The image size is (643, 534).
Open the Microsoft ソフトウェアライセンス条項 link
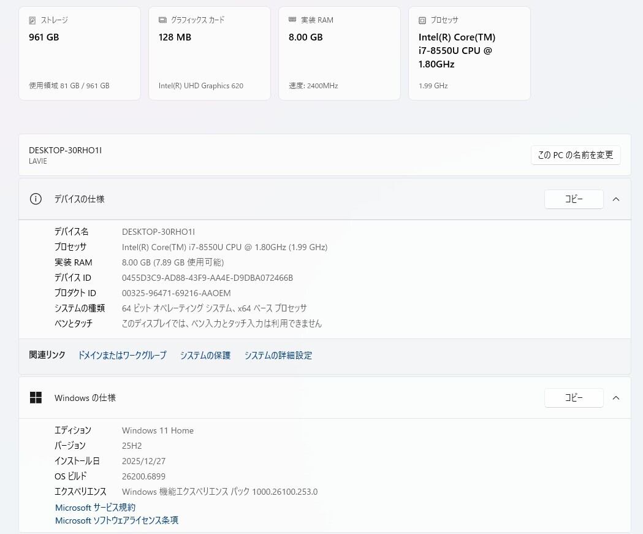(x=116, y=521)
